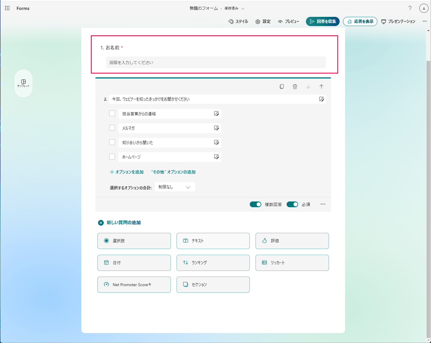The image size is (431, 343).
Task: Disable the 複数回答 toggle
Action: 256,204
